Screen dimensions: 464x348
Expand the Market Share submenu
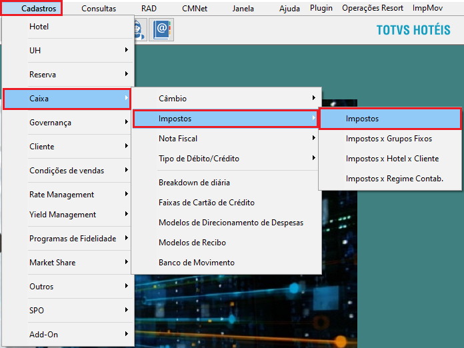click(67, 263)
